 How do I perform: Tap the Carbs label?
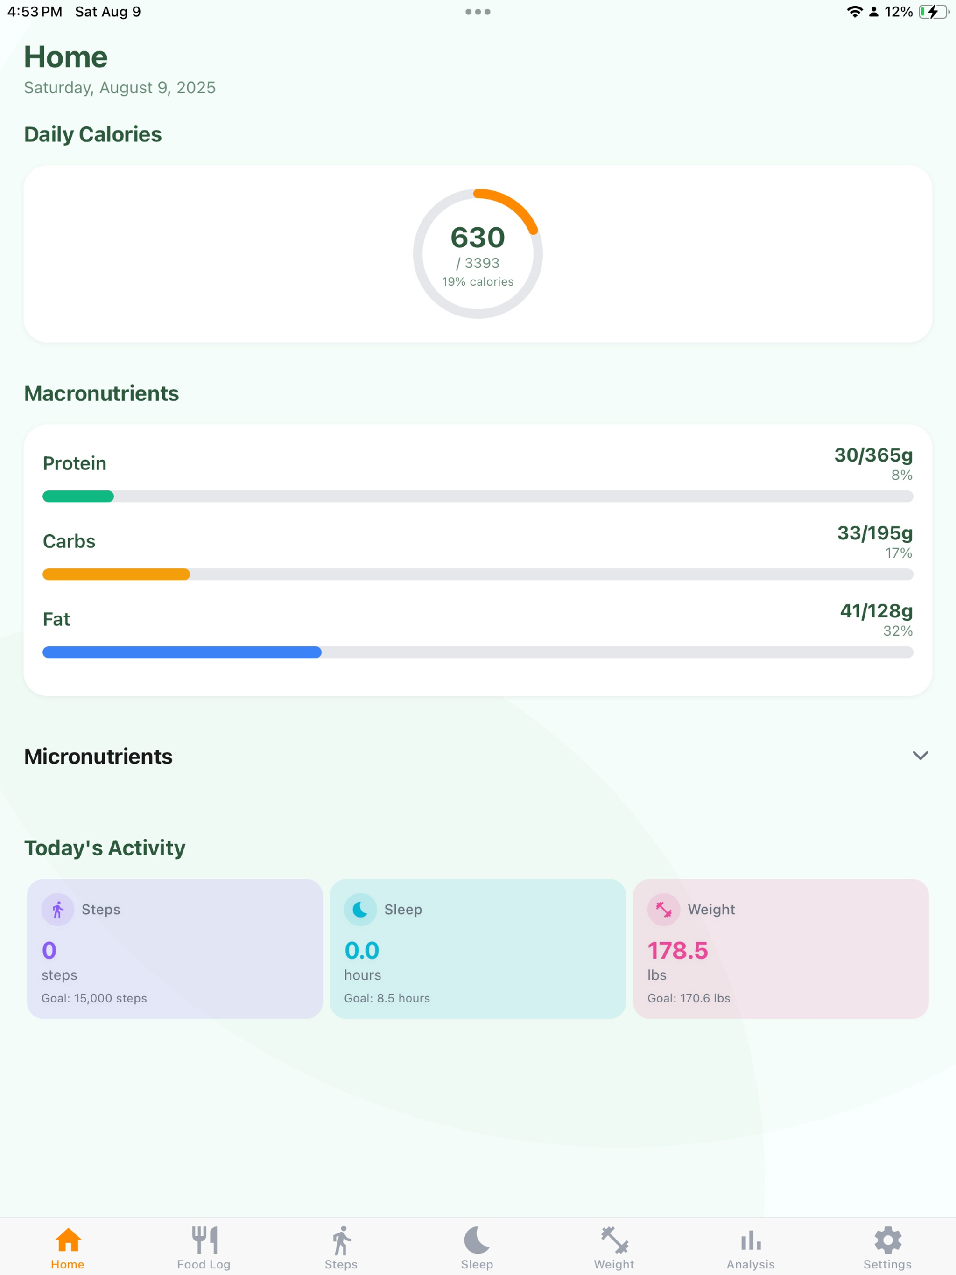point(69,541)
